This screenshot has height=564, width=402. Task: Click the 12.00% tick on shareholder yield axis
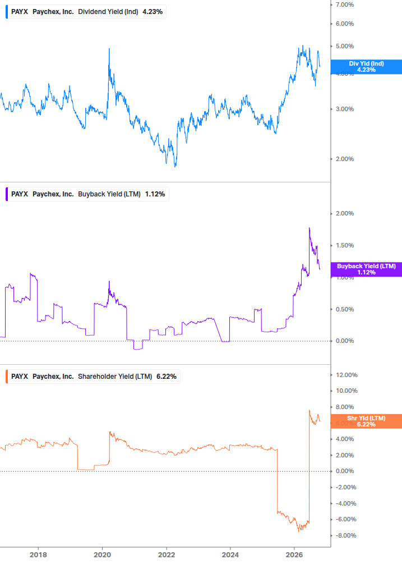click(x=346, y=375)
